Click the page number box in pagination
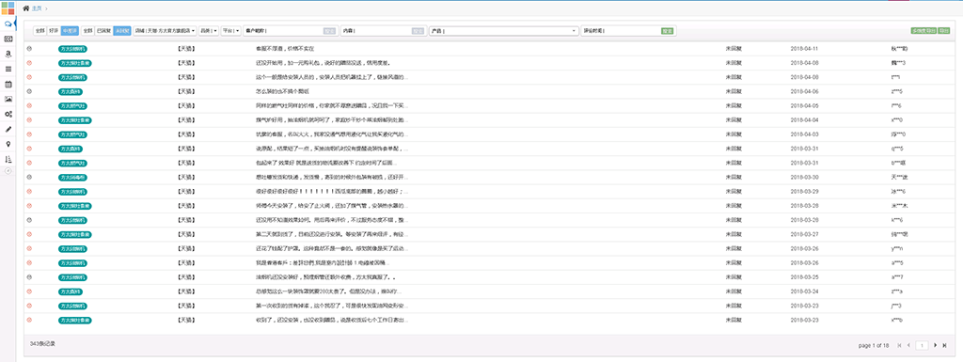This screenshot has width=963, height=362. click(922, 345)
